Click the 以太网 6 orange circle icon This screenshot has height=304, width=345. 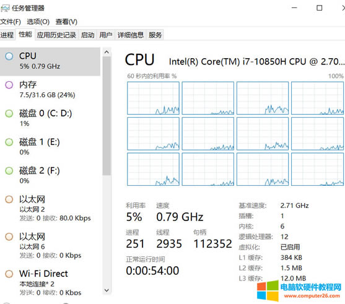(9, 237)
